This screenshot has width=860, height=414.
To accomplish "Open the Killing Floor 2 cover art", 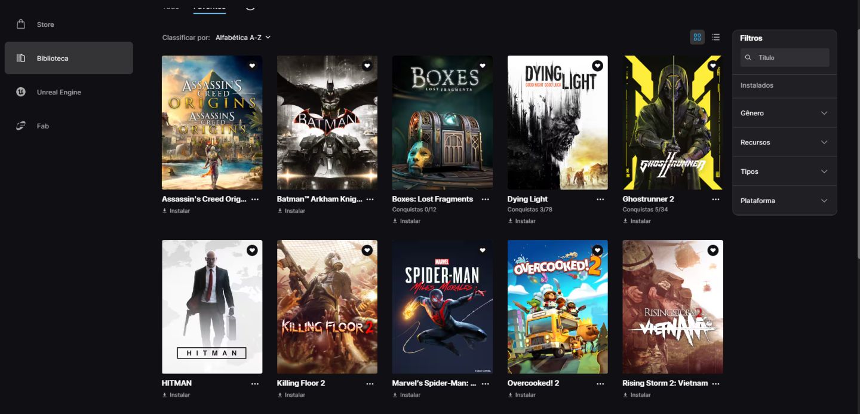I will pyautogui.click(x=327, y=307).
